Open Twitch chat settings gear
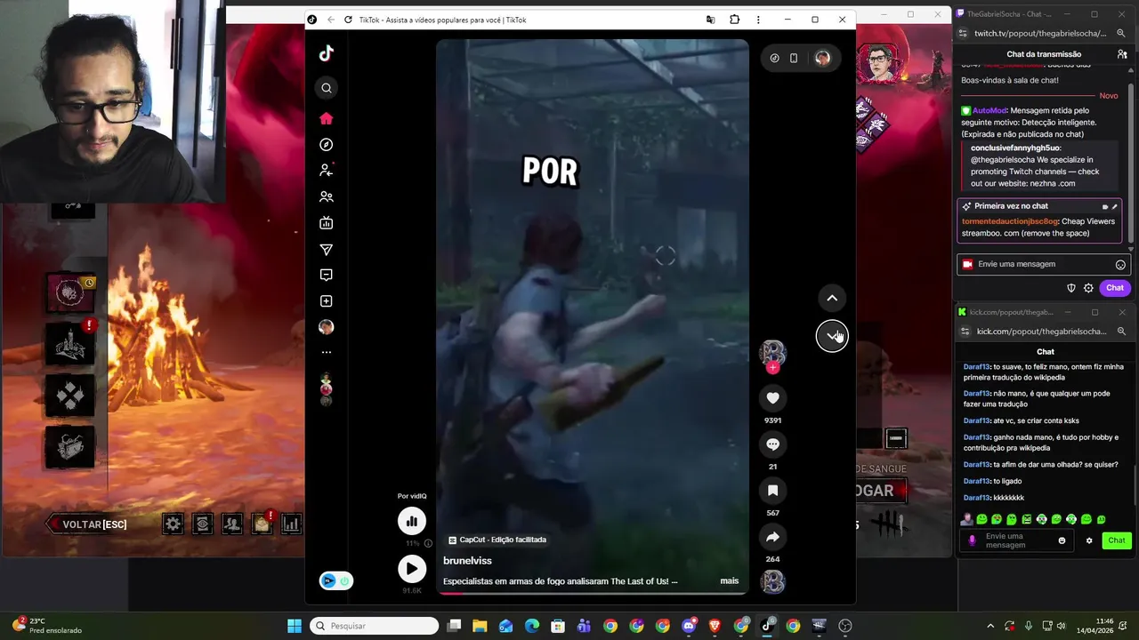 point(1088,288)
